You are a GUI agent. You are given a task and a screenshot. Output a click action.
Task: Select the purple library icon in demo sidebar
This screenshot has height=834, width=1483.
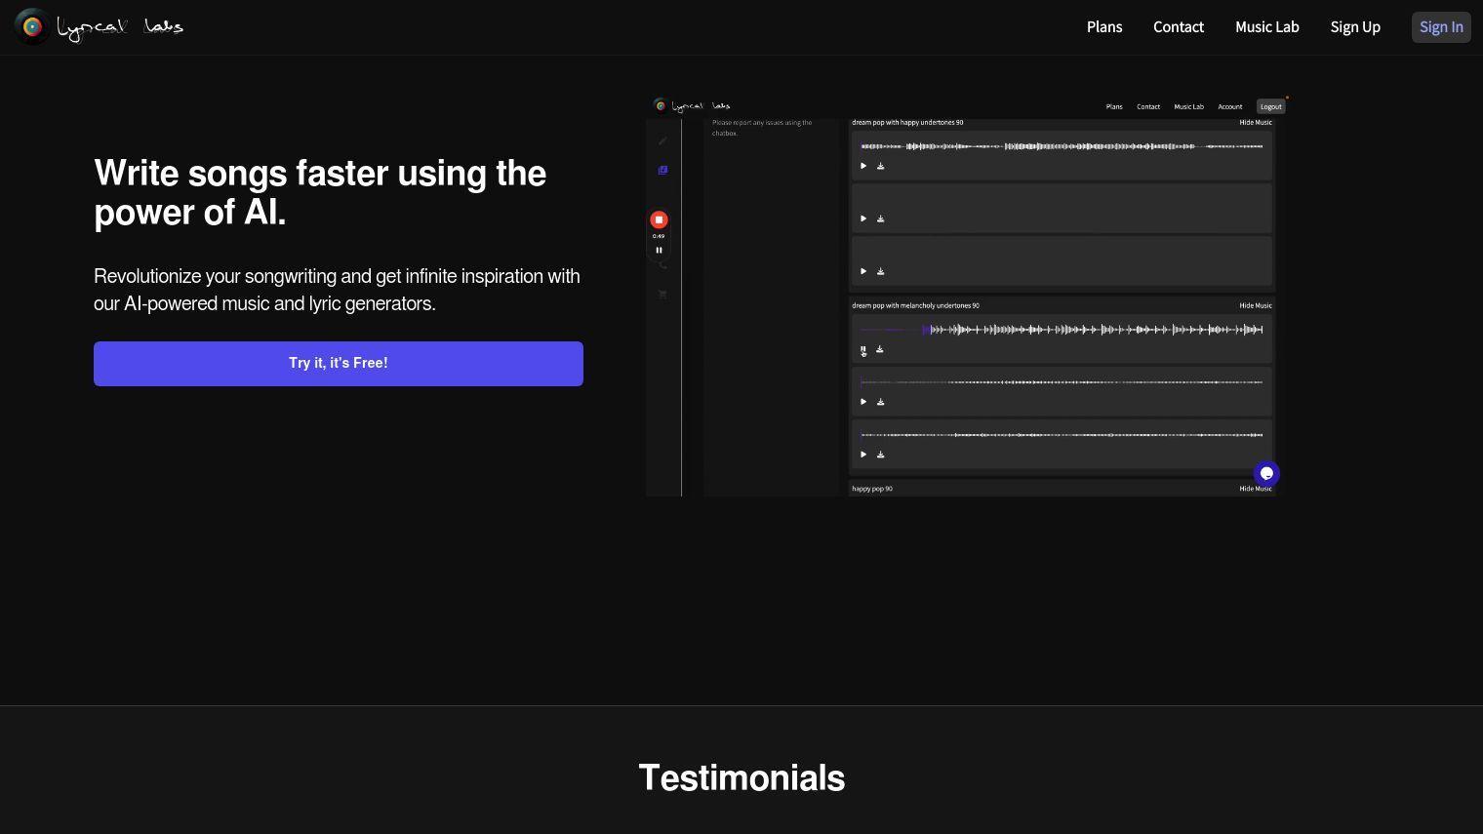click(x=662, y=170)
